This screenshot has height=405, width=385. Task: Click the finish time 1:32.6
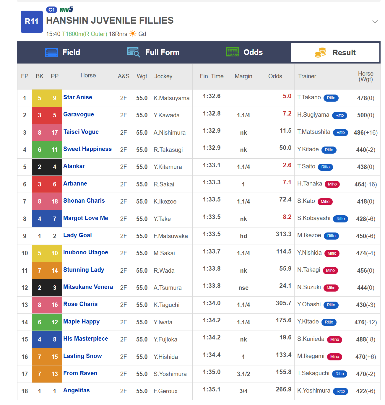(x=212, y=96)
